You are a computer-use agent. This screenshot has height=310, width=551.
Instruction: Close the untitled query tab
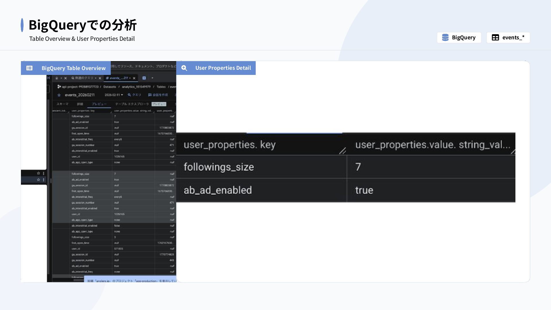tap(100, 78)
